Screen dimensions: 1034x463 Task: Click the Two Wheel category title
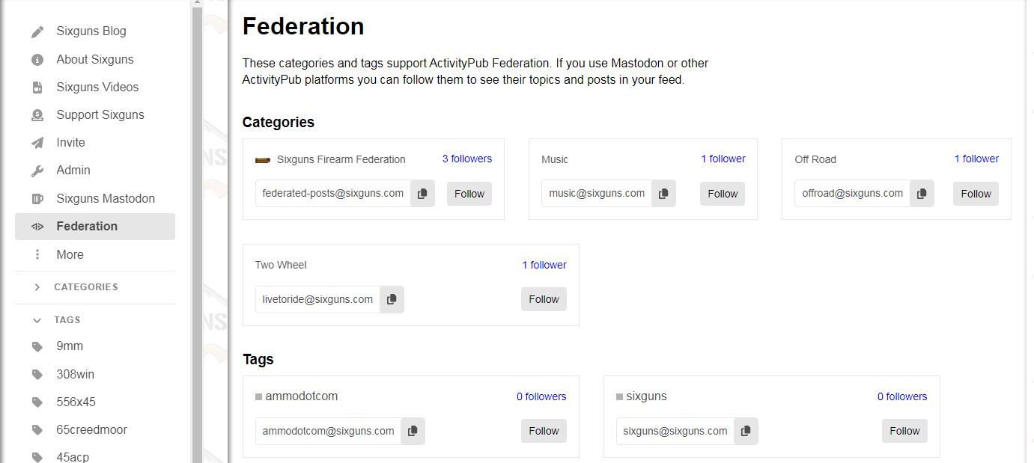[281, 265]
